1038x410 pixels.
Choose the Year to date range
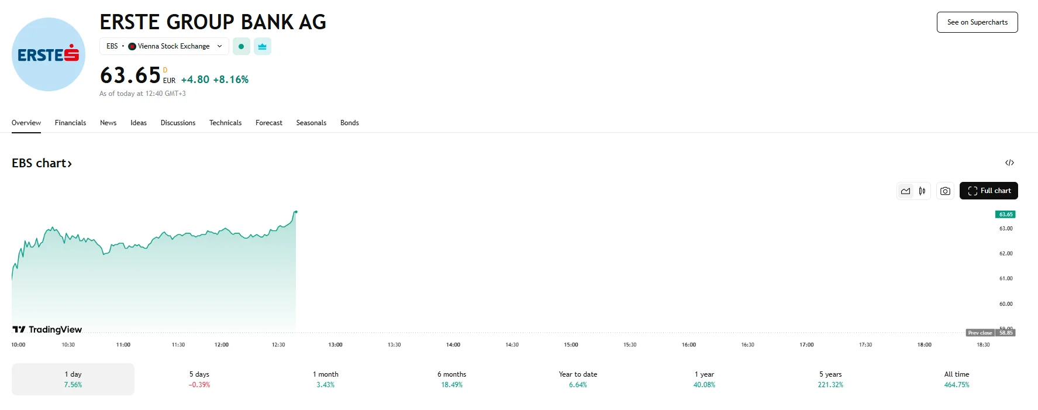point(578,379)
